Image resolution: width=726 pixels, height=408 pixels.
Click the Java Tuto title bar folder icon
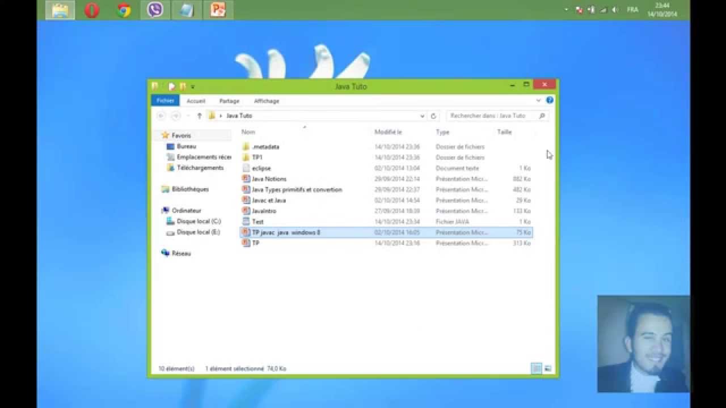point(155,86)
